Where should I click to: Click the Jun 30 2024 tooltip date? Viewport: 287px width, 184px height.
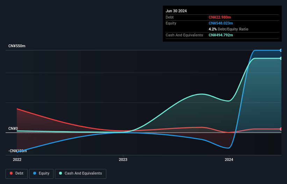(176, 11)
